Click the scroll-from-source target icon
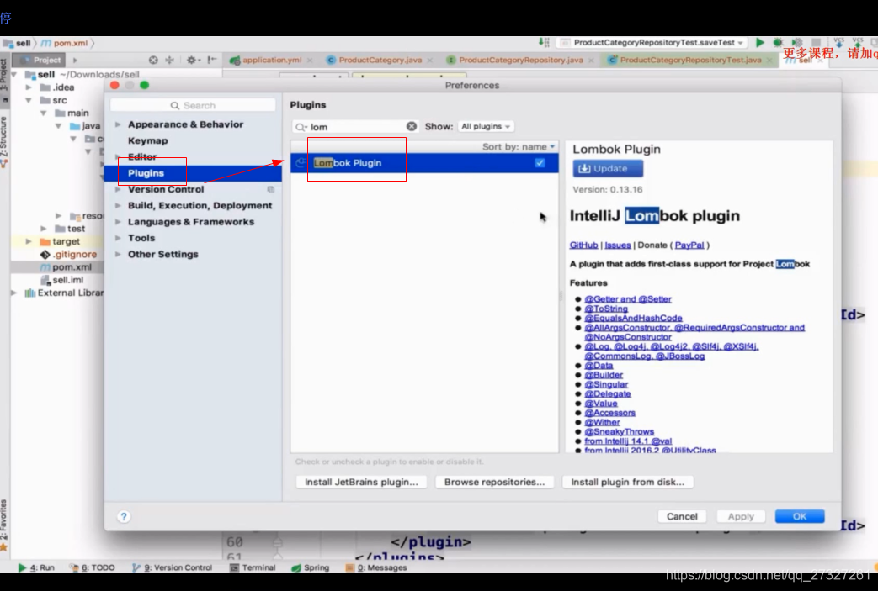The width and height of the screenshot is (878, 591). pos(153,60)
